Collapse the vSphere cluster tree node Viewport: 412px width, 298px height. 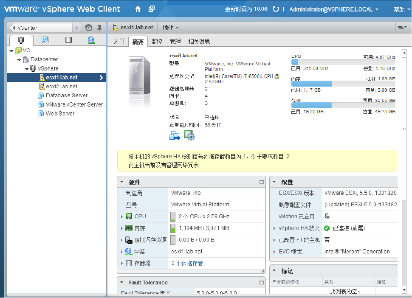point(26,69)
